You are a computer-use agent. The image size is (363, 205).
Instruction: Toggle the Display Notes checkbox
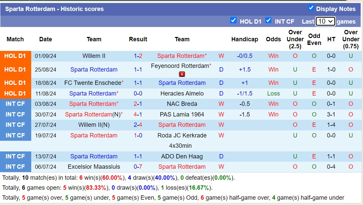click(311, 8)
